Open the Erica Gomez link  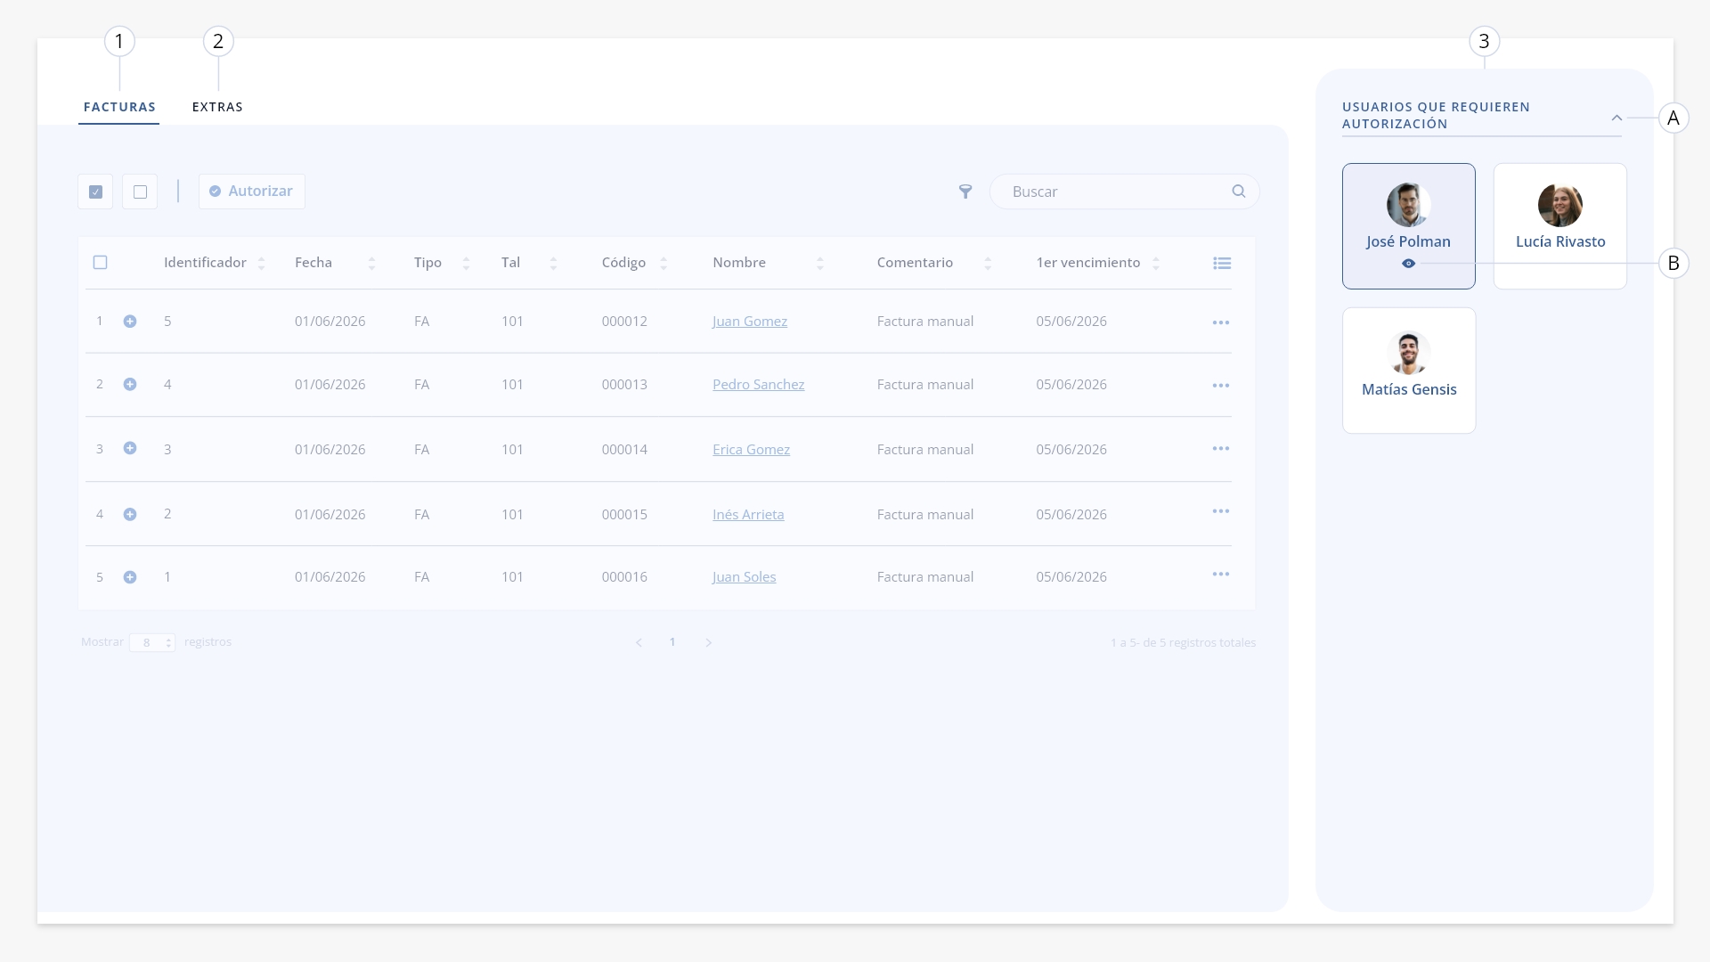(x=752, y=450)
